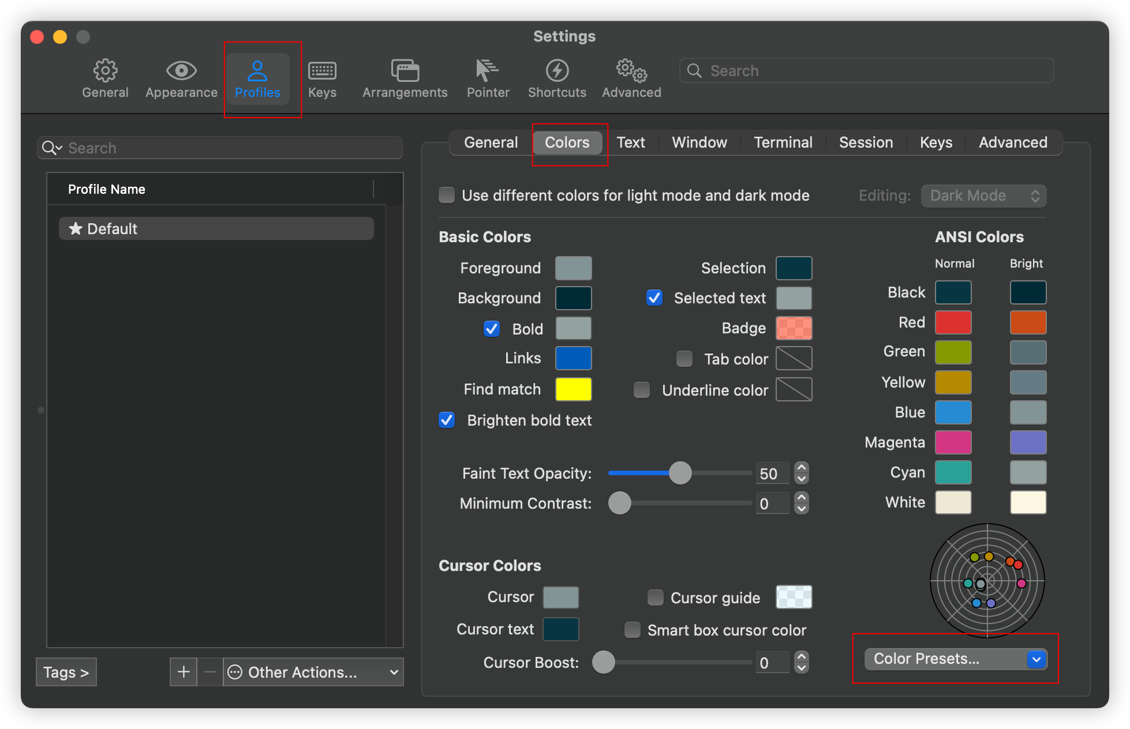Image resolution: width=1130 pixels, height=729 pixels.
Task: Pick the ANSI Normal Yellow swatch
Action: [953, 382]
